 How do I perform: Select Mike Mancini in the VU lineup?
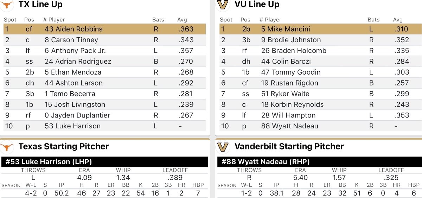tap(286, 29)
